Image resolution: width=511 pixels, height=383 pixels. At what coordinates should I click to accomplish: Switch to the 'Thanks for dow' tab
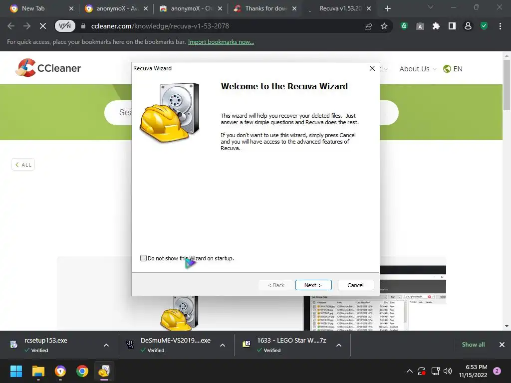pos(265,8)
